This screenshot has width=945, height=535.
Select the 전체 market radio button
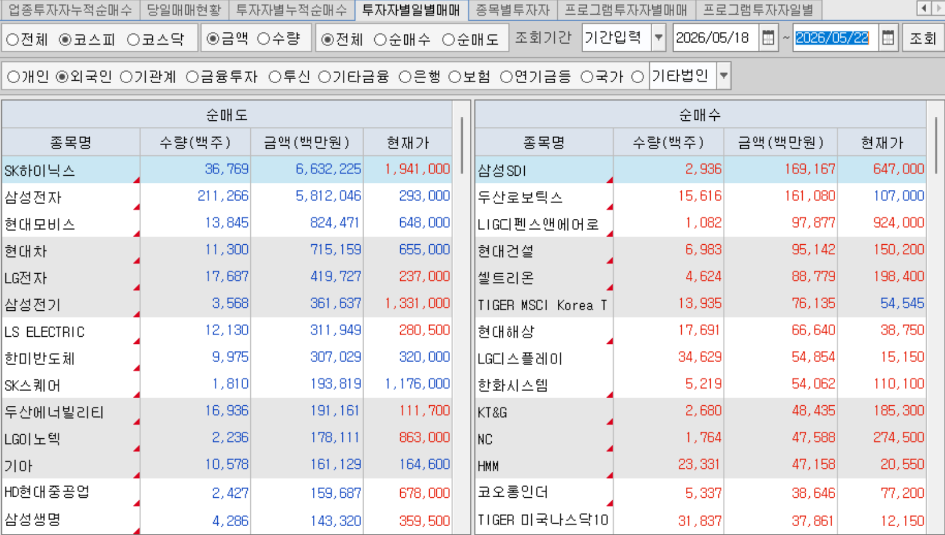point(13,40)
